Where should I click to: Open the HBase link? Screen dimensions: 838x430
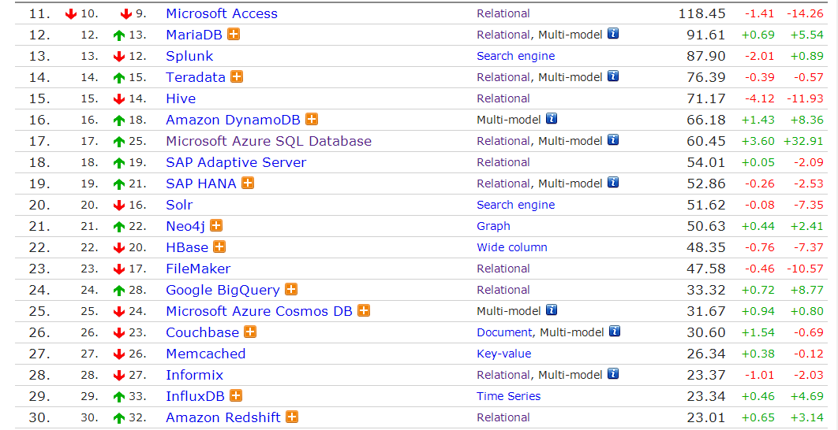187,247
